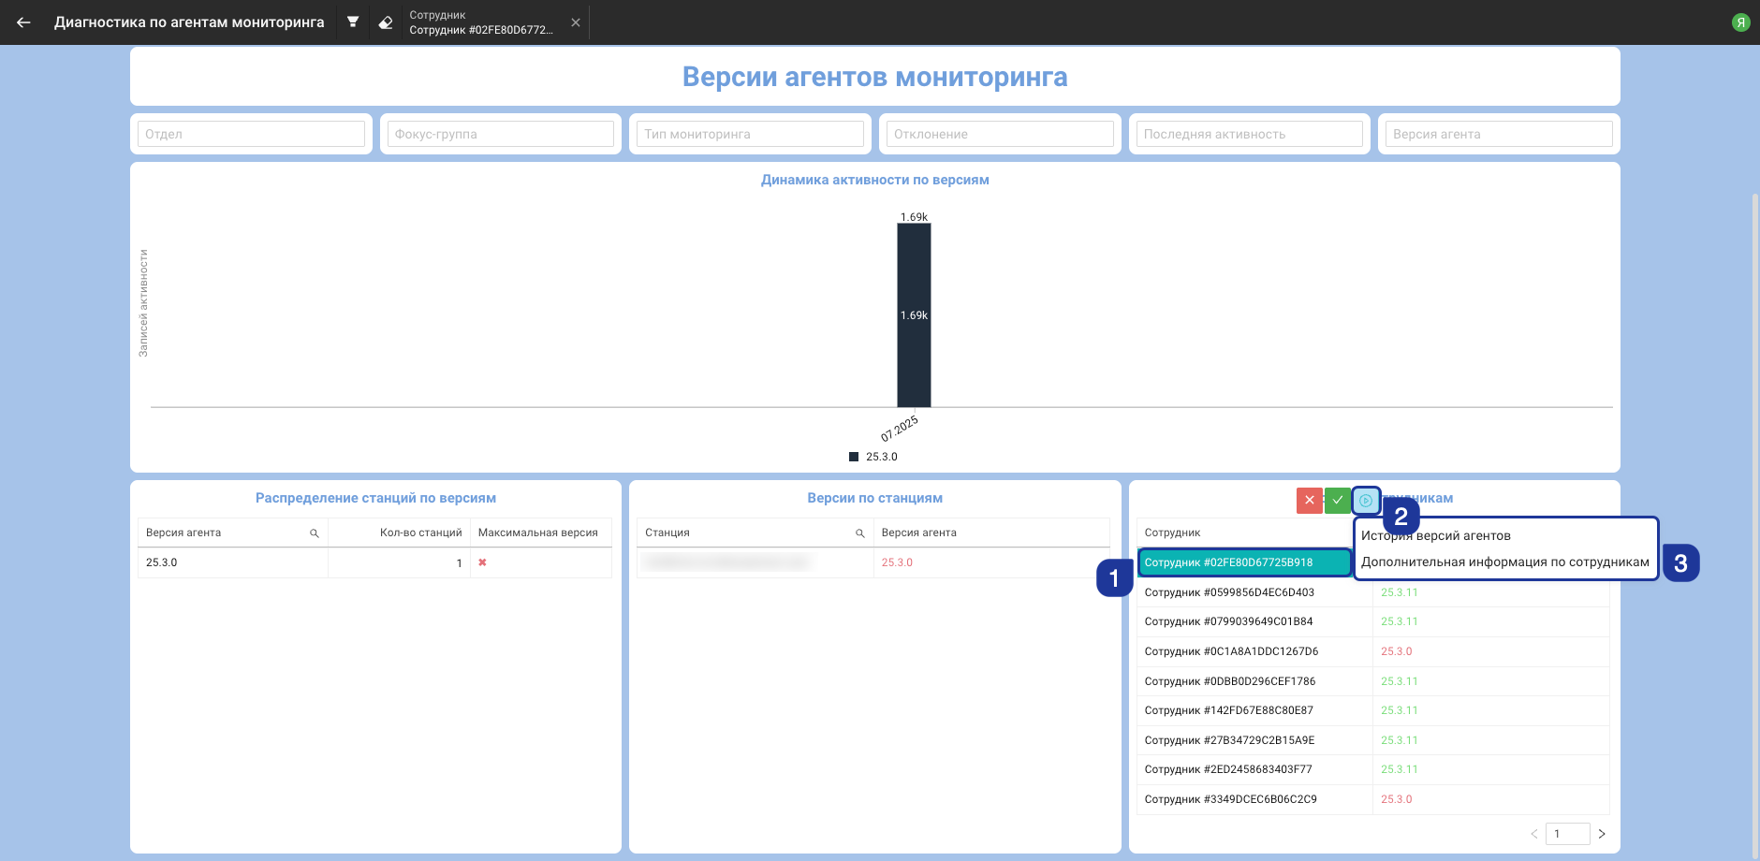Search in the Станция column
Image resolution: width=1760 pixels, height=861 pixels.
point(859,533)
